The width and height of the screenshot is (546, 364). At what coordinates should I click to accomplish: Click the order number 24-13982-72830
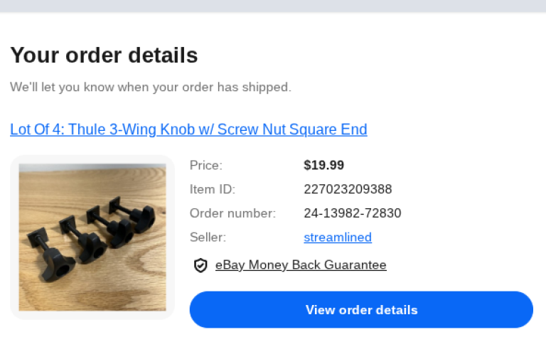coord(352,213)
